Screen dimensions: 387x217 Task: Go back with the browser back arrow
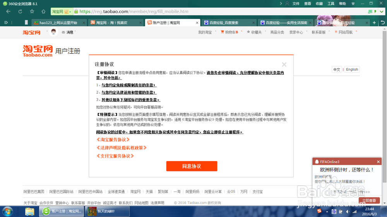pos(8,11)
